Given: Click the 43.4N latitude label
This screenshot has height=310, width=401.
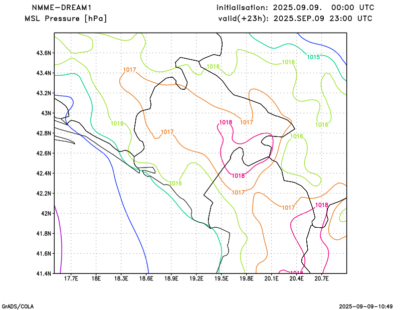Looking at the screenshot, I should tap(44, 73).
